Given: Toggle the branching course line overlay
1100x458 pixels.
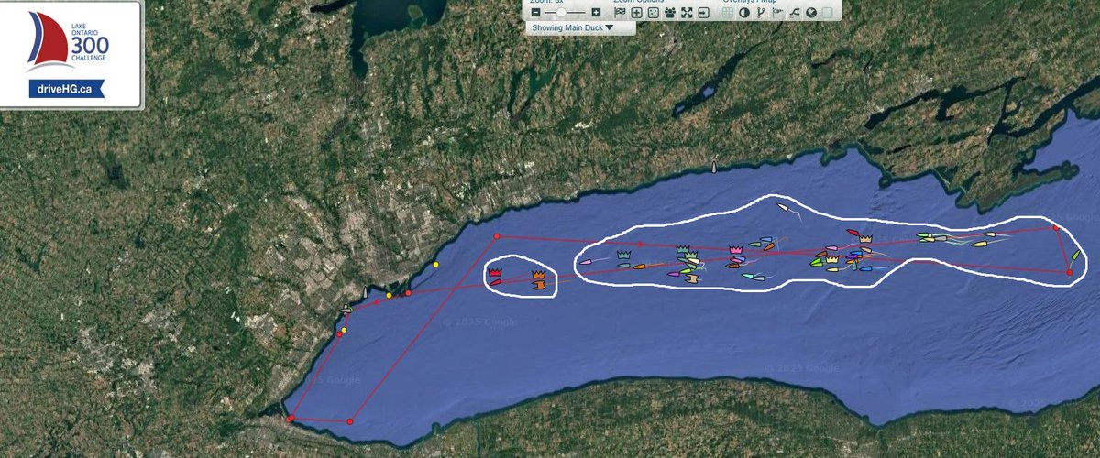Looking at the screenshot, I should [x=760, y=13].
